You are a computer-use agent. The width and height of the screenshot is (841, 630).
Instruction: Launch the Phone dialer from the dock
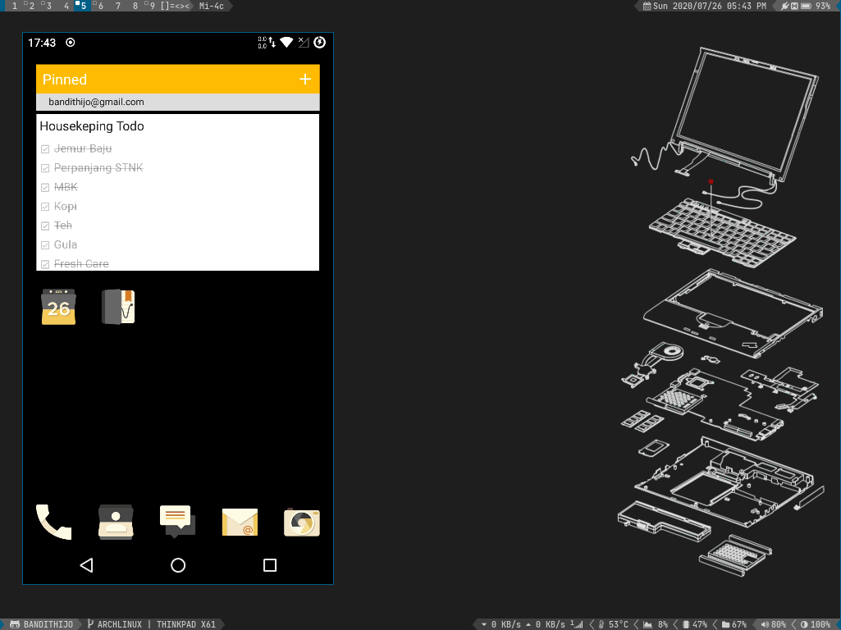pyautogui.click(x=53, y=522)
